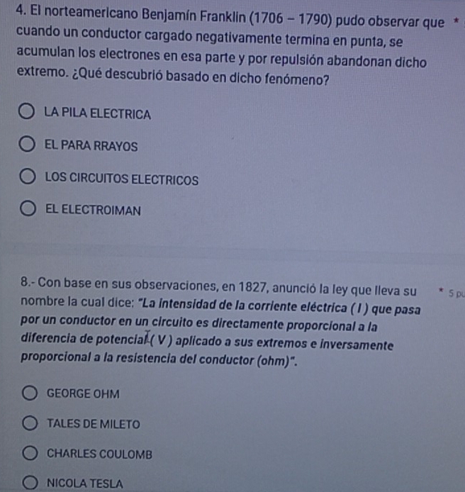Image resolution: width=465 pixels, height=492 pixels.
Task: Click the 'LA PILA ELECTRICA' answer text
Action: click(x=97, y=113)
